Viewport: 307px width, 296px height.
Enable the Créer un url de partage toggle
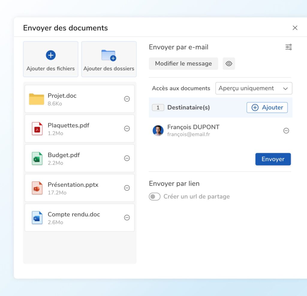coord(155,197)
